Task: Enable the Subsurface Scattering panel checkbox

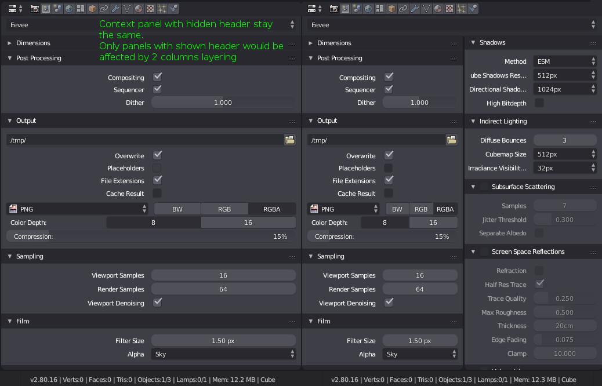Action: tap(484, 187)
